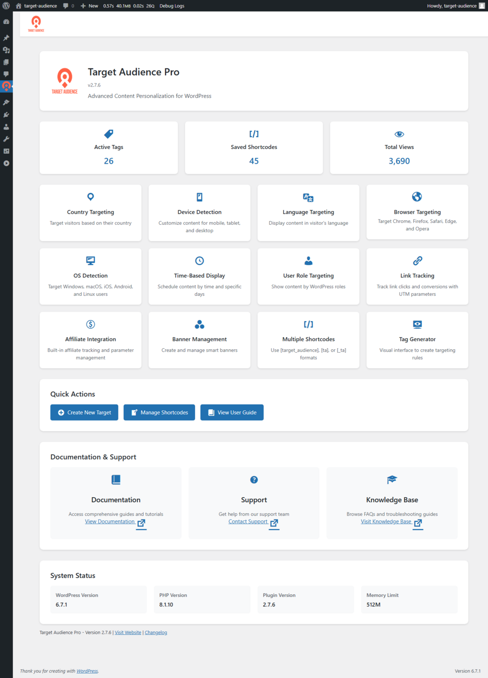Open Dashboard from the admin sidebar

click(6, 22)
